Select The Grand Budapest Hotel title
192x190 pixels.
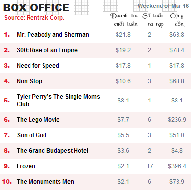53,151
